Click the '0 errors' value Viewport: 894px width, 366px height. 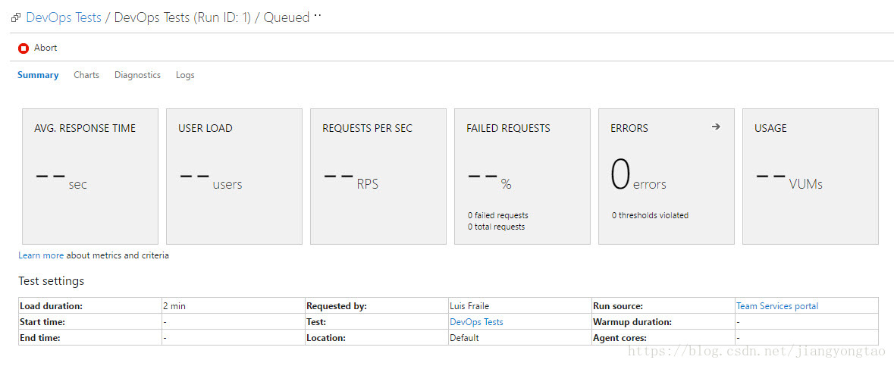(638, 176)
